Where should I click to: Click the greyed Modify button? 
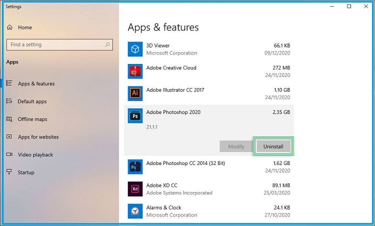pos(236,146)
